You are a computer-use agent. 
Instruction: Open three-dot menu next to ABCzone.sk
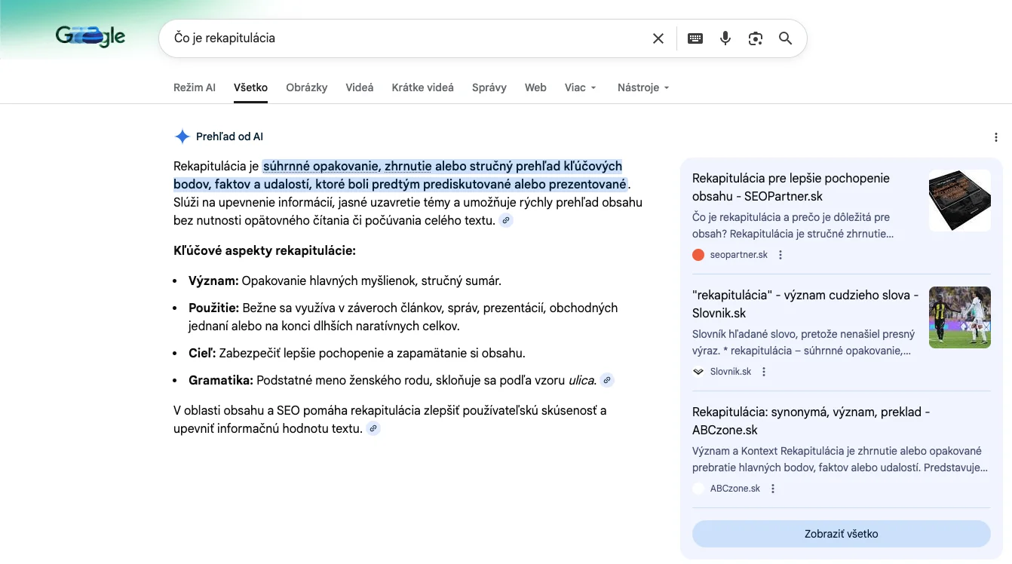[x=773, y=489]
